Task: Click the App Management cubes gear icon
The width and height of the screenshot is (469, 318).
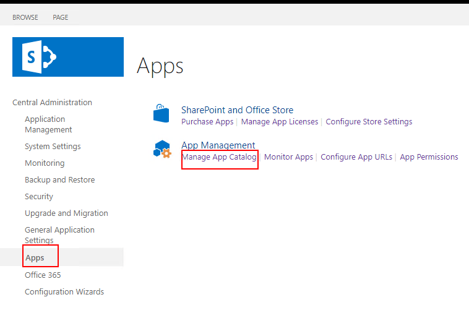Action: [161, 150]
